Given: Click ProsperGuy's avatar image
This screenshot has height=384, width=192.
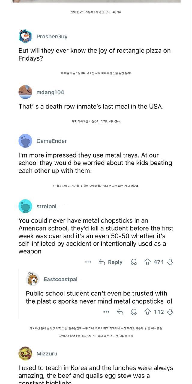Looking at the screenshot, I should point(25,37).
